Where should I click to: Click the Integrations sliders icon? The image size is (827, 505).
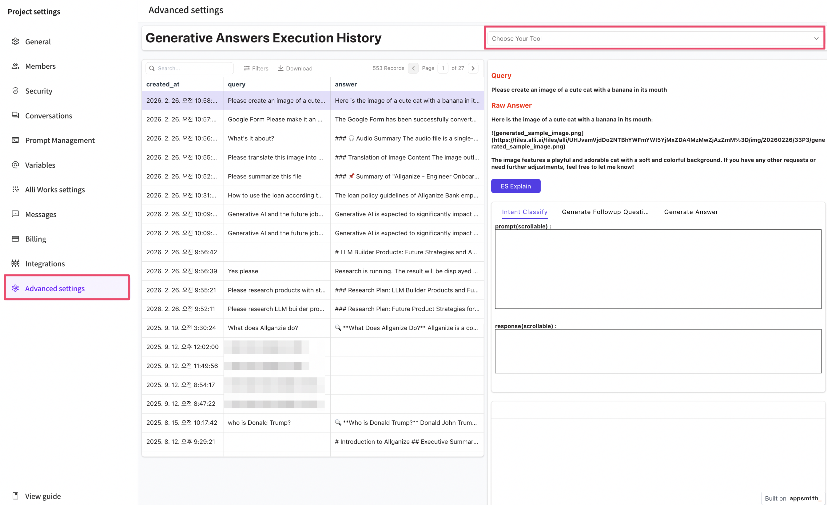15,263
